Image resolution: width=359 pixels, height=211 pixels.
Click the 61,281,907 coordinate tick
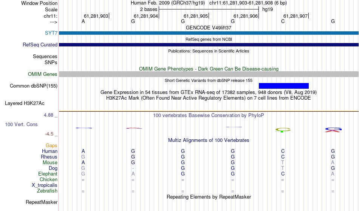(x=296, y=16)
